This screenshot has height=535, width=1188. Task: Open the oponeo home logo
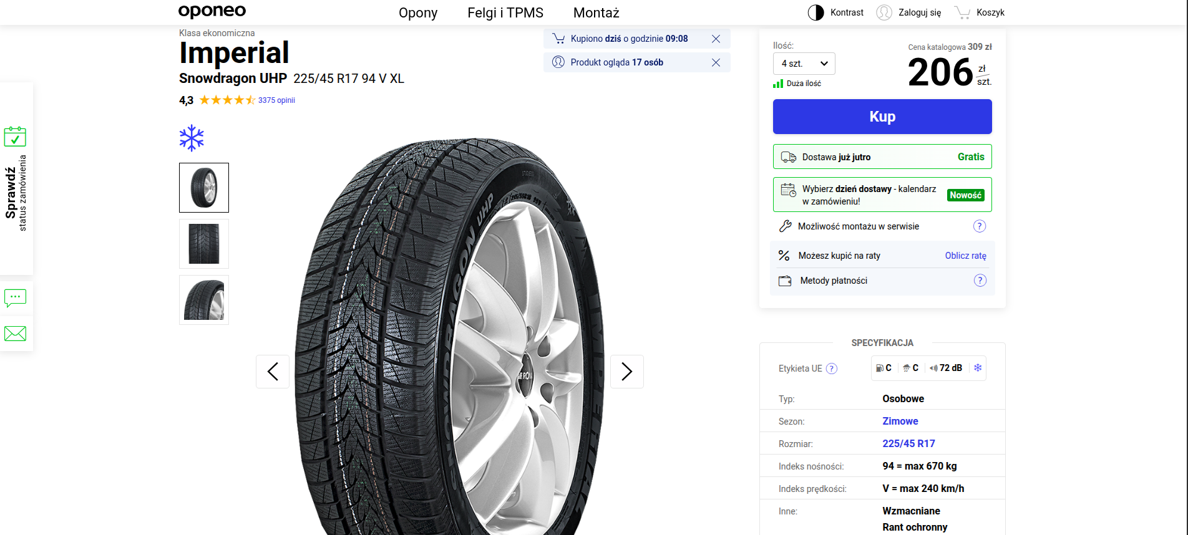(x=212, y=11)
